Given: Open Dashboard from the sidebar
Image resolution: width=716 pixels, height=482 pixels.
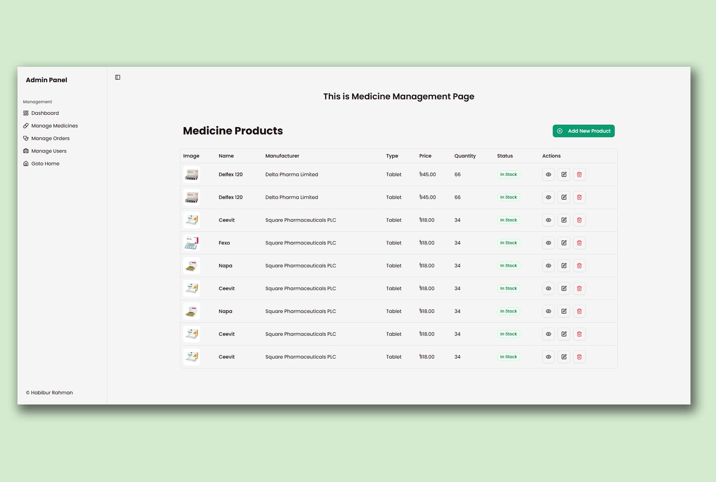Looking at the screenshot, I should pyautogui.click(x=41, y=113).
